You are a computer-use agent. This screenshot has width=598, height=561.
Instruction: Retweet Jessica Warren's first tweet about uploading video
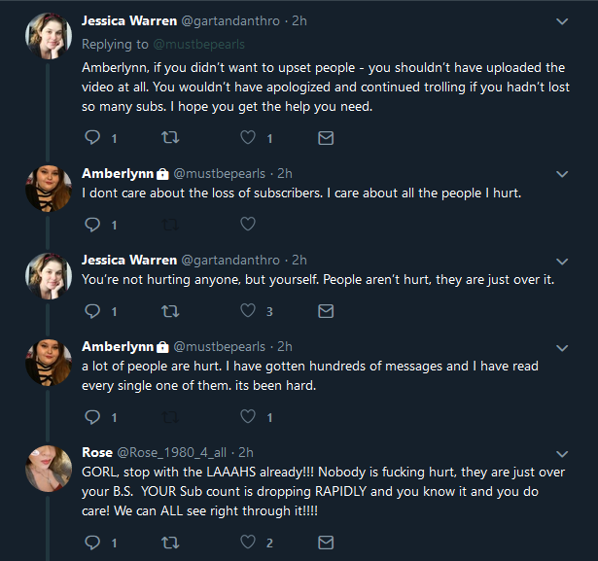[170, 137]
